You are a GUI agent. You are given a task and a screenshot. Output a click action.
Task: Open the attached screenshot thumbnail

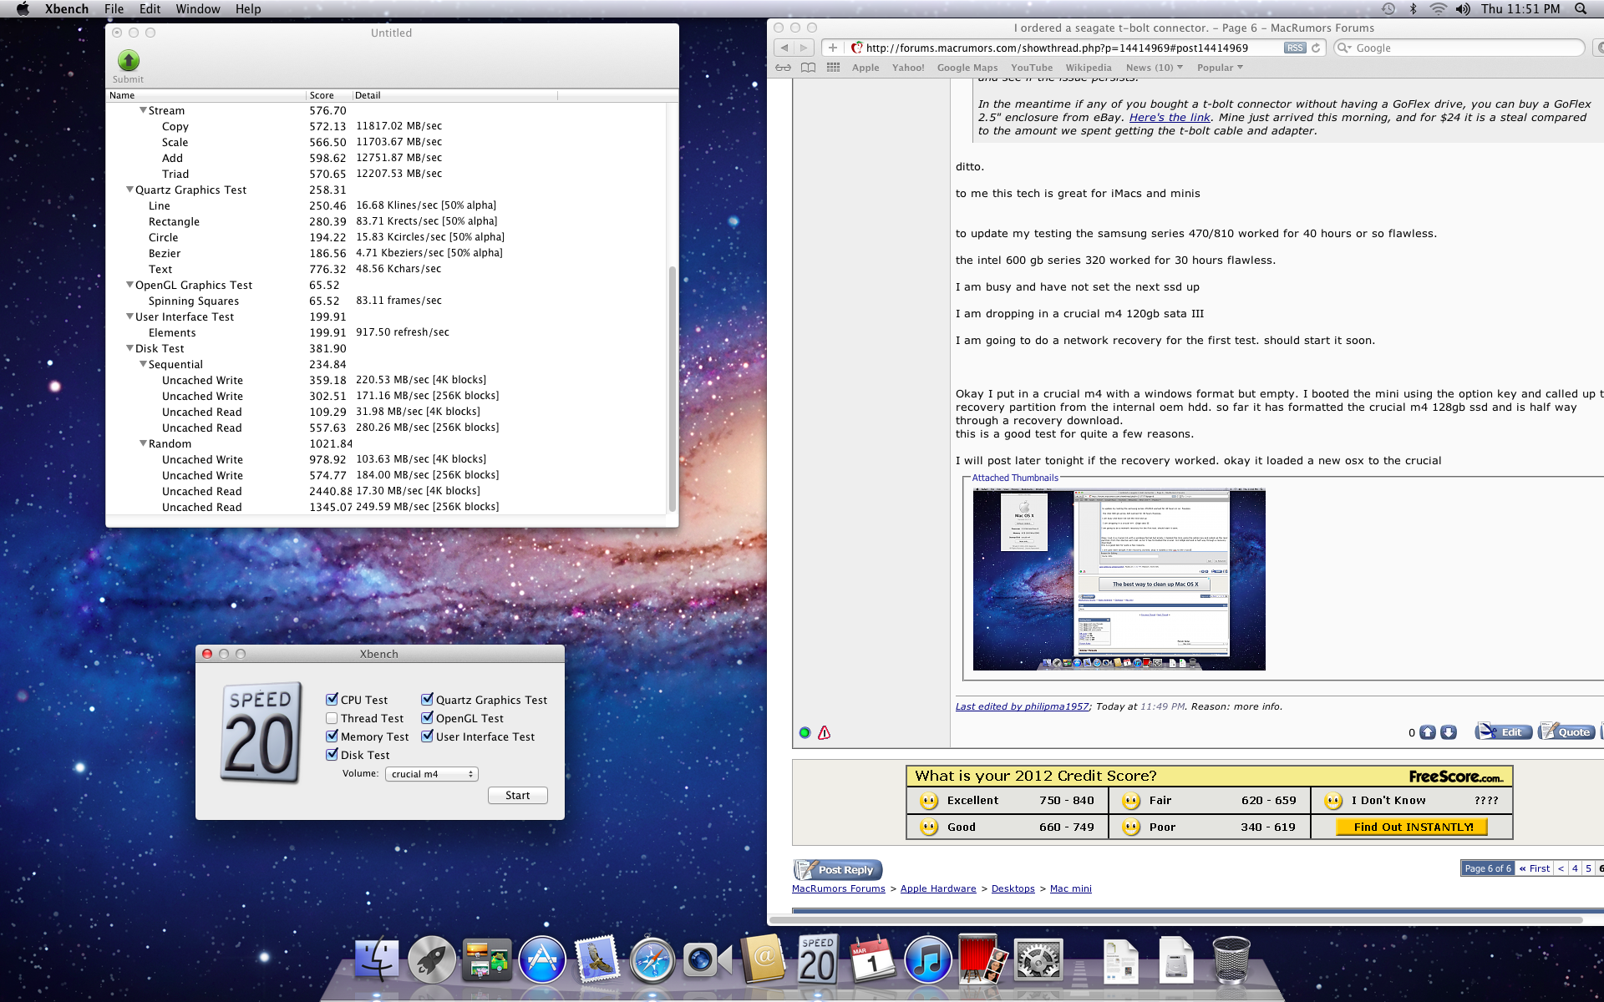[x=1119, y=579]
